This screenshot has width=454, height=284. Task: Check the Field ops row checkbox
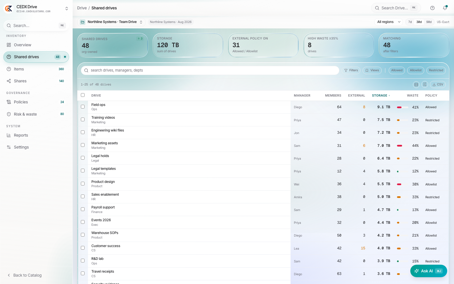[x=83, y=107]
